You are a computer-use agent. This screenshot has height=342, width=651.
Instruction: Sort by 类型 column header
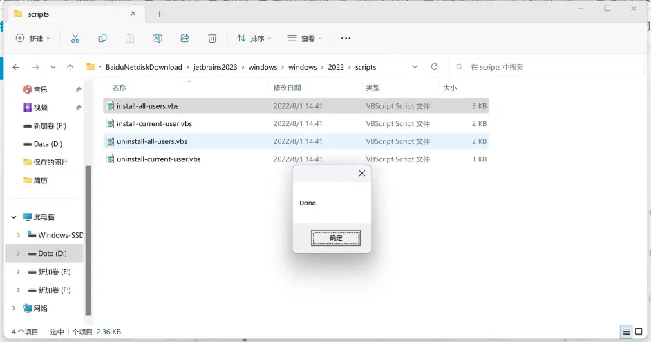click(x=372, y=88)
